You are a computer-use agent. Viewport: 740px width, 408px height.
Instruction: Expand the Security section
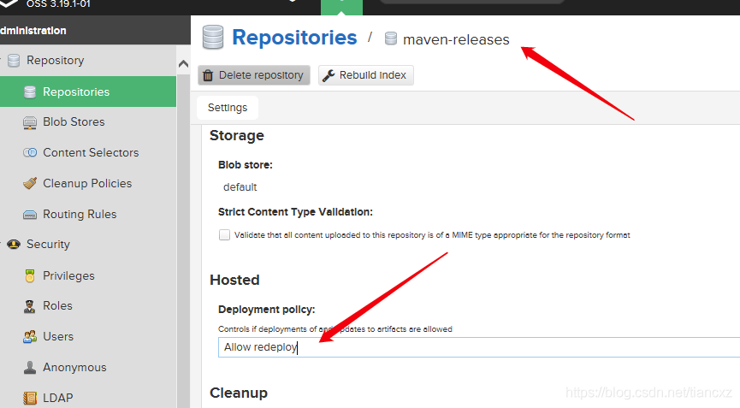(x=48, y=245)
